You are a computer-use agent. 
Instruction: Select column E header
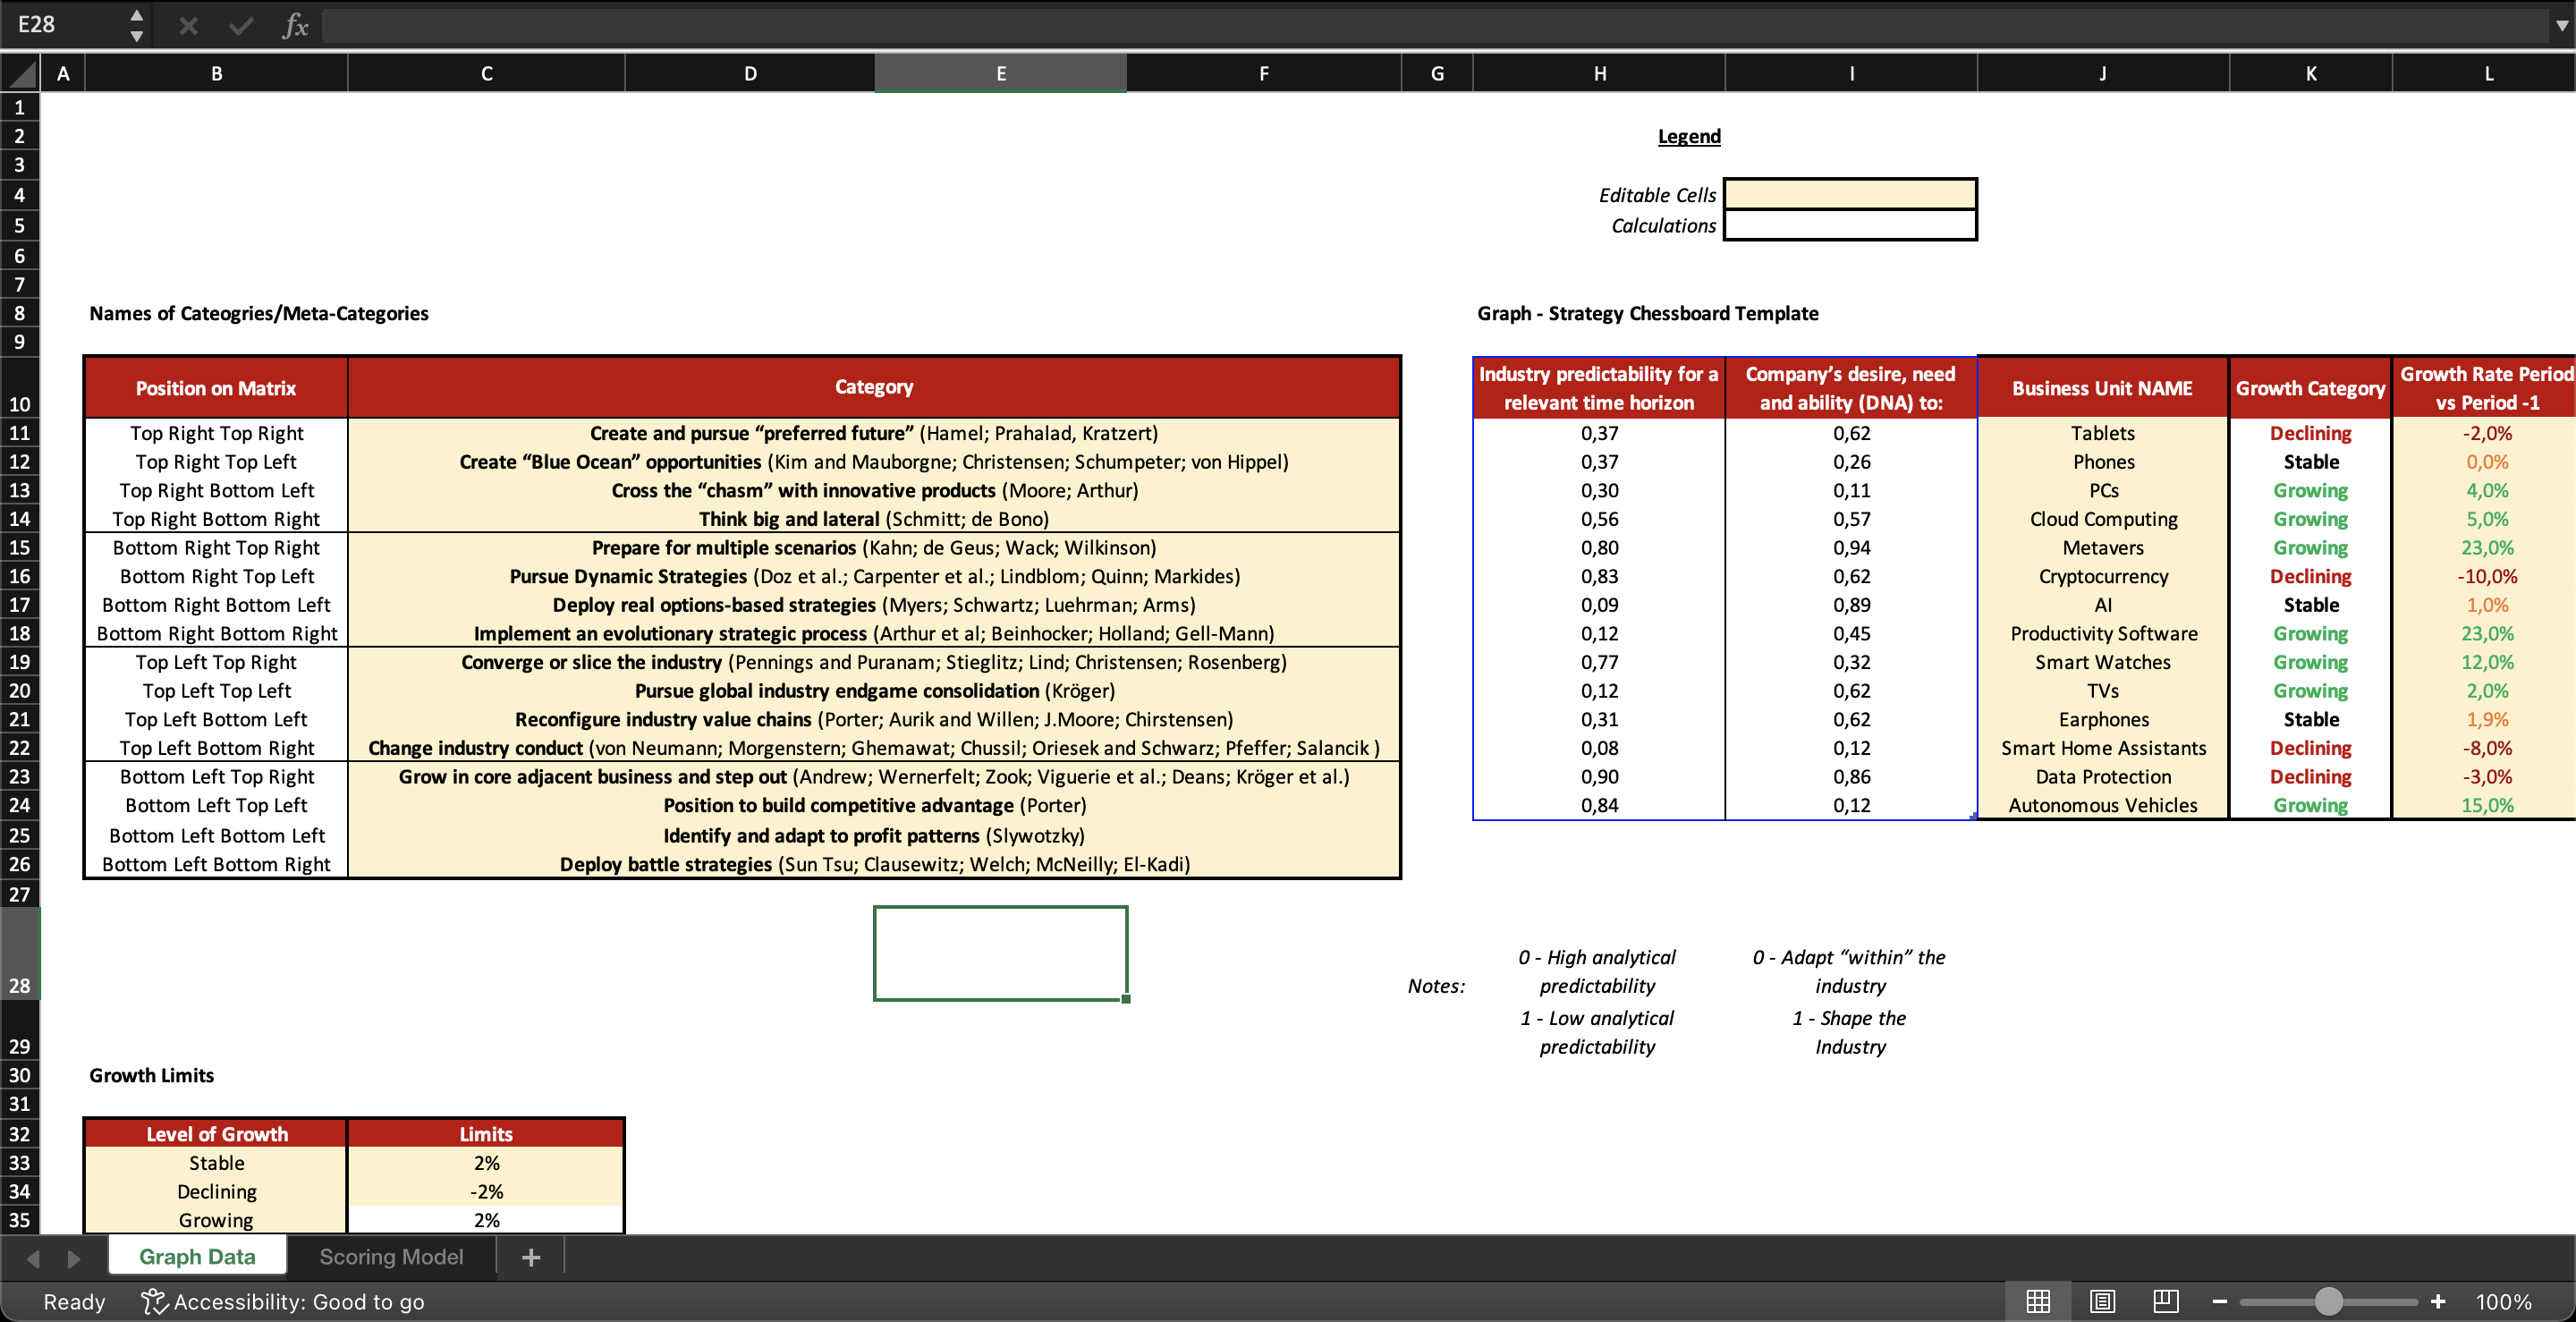coord(1000,73)
